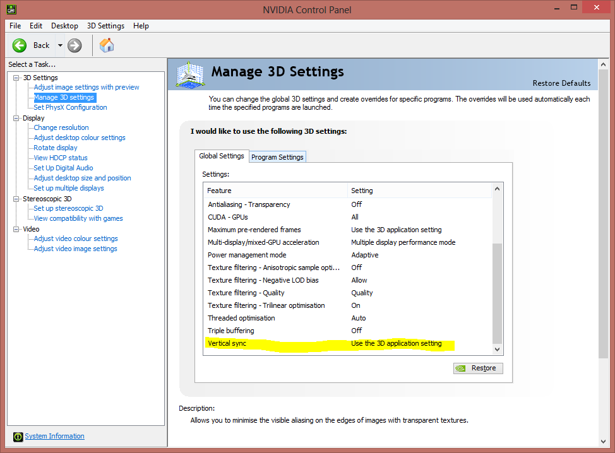
Task: Select Multi-display/mixed-GPU acceleration row
Action: click(x=348, y=242)
